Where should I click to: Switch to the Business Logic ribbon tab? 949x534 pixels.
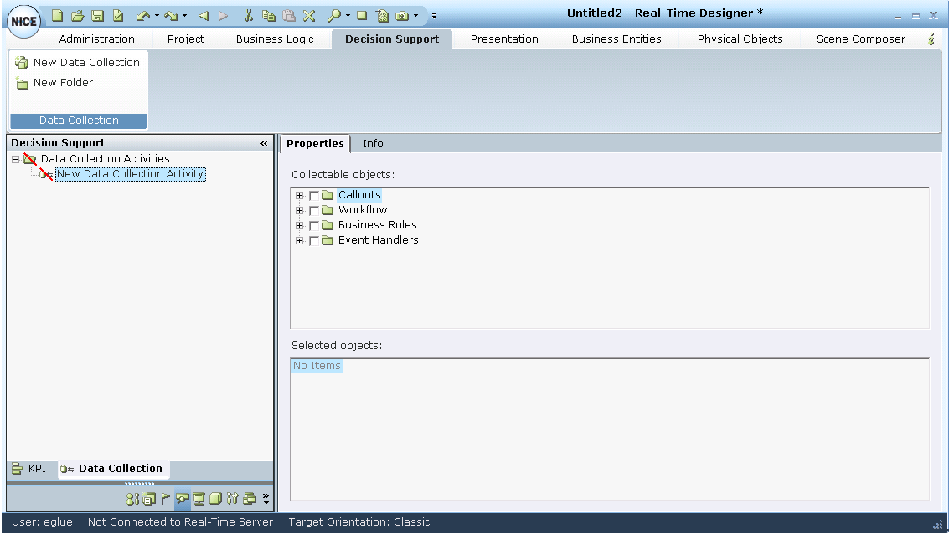275,39
